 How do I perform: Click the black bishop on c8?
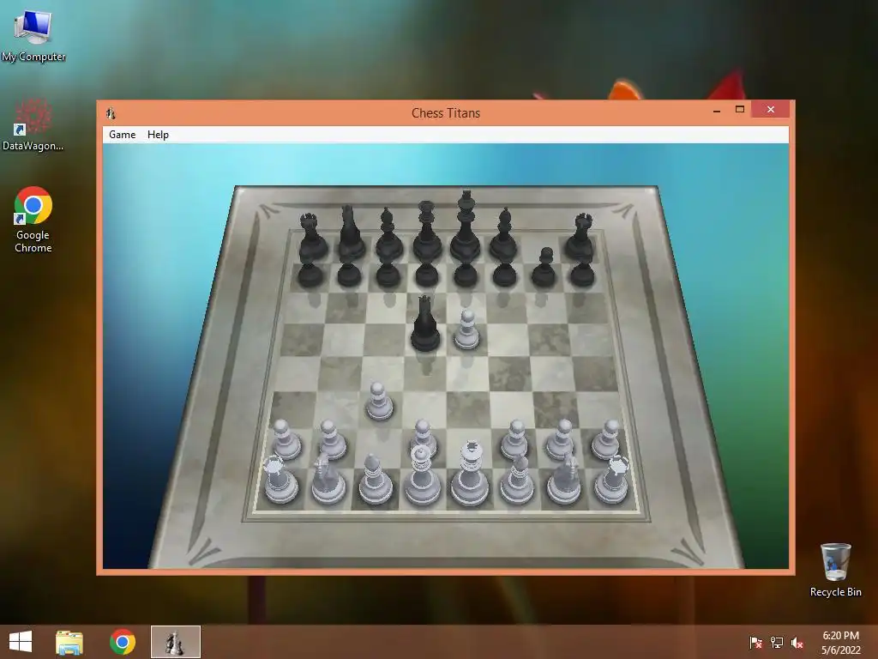[388, 234]
